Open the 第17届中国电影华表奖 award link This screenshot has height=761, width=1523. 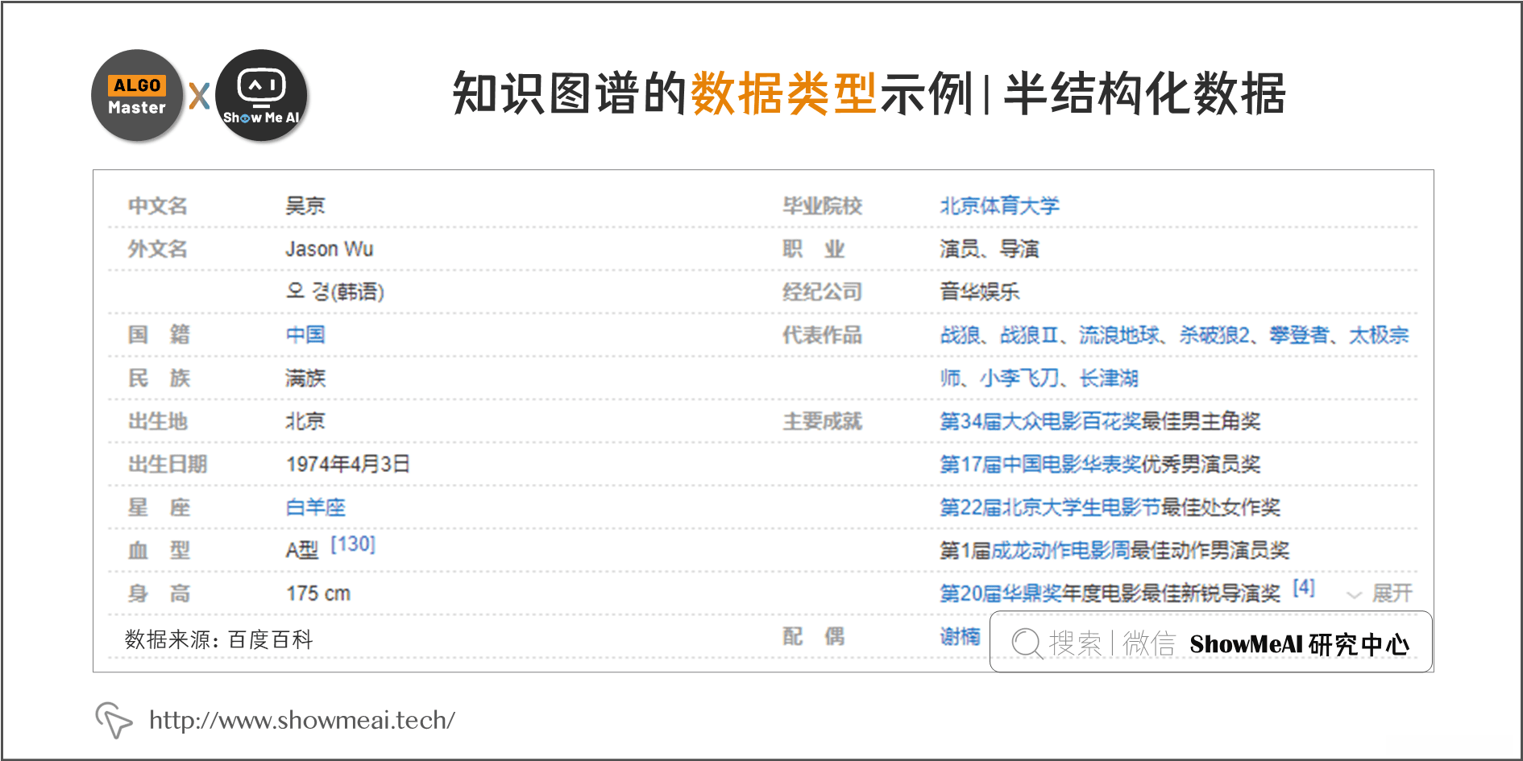(1040, 465)
